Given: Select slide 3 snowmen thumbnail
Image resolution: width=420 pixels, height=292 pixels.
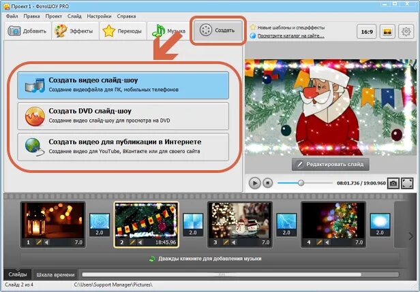Looking at the screenshot, I should pyautogui.click(x=240, y=221).
